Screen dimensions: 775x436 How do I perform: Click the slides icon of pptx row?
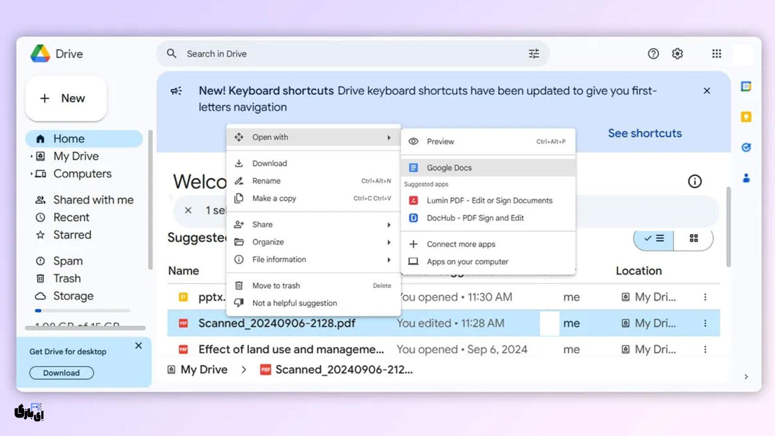[183, 297]
